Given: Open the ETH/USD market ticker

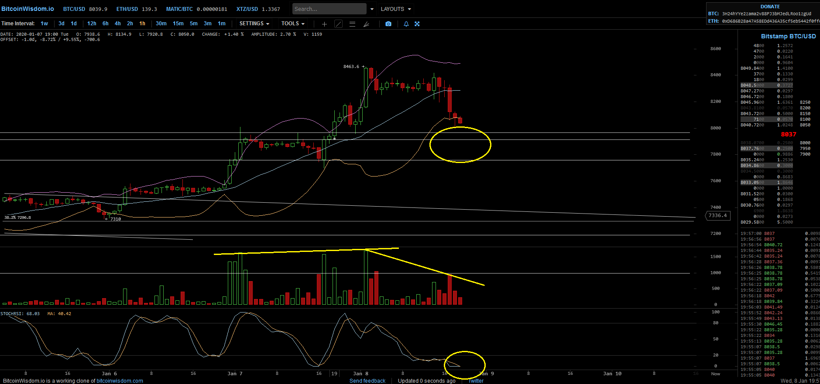Looking at the screenshot, I should [x=137, y=9].
